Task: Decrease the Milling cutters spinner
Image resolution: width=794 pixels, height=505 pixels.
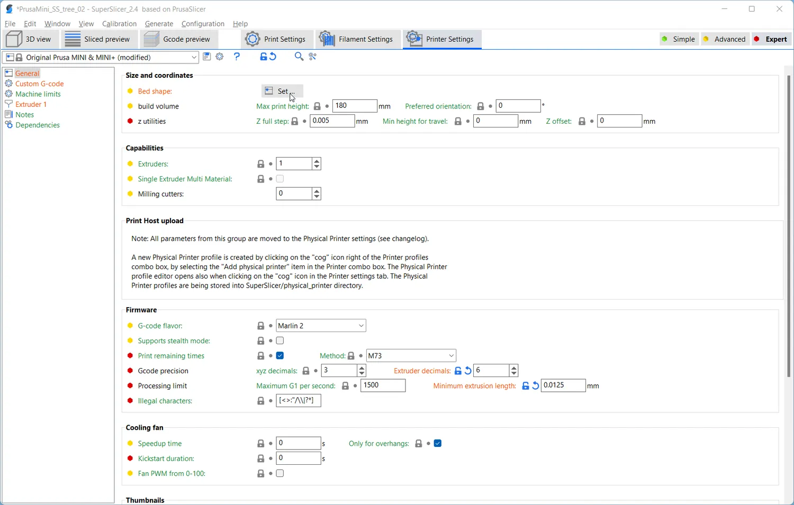Action: (x=317, y=197)
